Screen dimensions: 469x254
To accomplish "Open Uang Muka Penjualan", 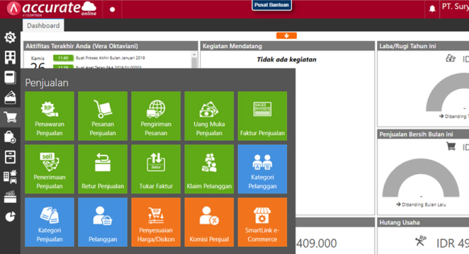I will point(209,116).
